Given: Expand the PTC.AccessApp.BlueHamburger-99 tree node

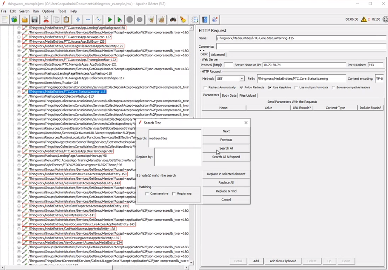Looking at the screenshot, I should [19, 151].
